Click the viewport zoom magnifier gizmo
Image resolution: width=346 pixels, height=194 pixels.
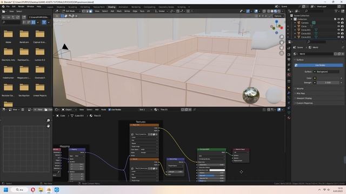point(282,37)
